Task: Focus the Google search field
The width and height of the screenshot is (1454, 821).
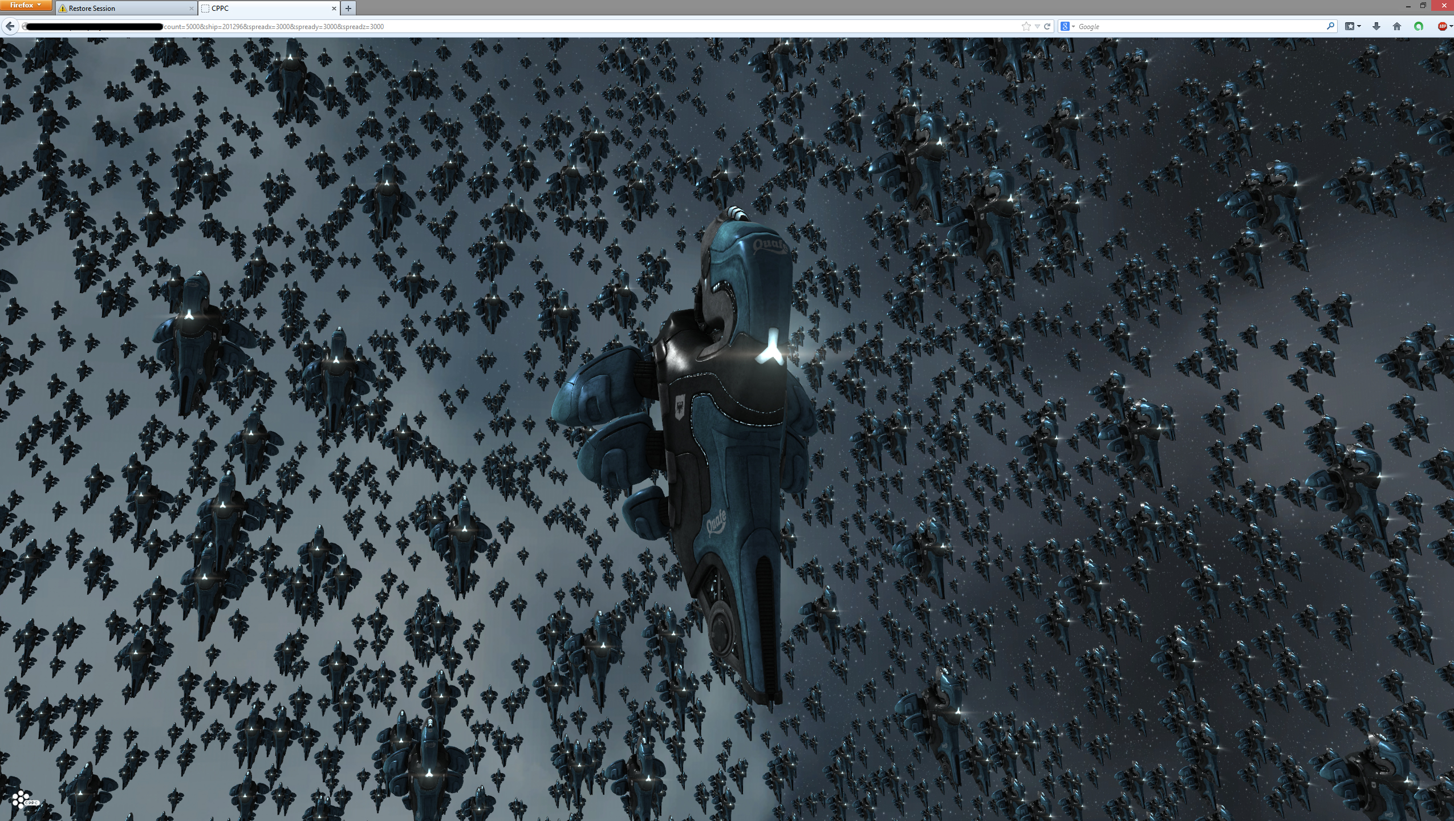Action: [x=1197, y=26]
